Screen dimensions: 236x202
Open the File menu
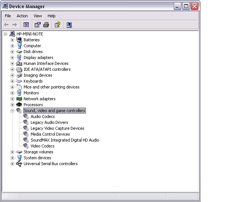[8, 16]
